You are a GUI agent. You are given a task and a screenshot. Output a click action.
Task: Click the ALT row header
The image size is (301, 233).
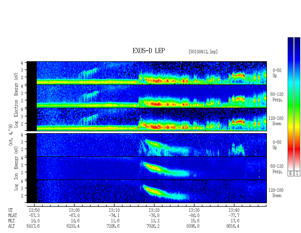pyautogui.click(x=11, y=226)
